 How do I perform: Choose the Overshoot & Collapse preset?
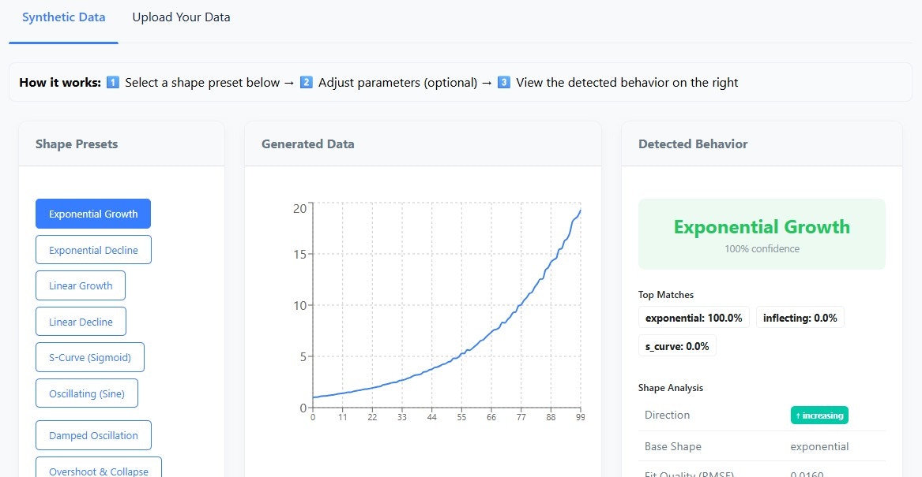point(98,468)
